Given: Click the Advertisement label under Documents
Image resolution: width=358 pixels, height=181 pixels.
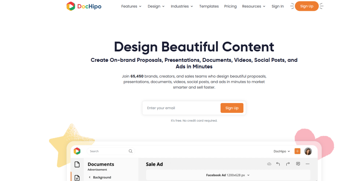Looking at the screenshot, I should click(97, 169).
